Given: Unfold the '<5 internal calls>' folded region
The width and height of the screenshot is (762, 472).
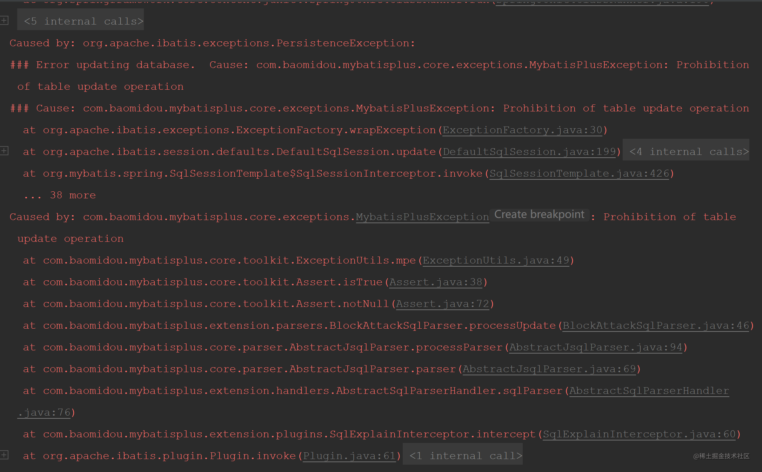Looking at the screenshot, I should tap(83, 21).
